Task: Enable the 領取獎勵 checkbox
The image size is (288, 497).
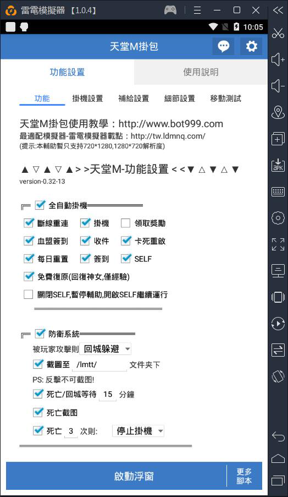Action: point(126,223)
